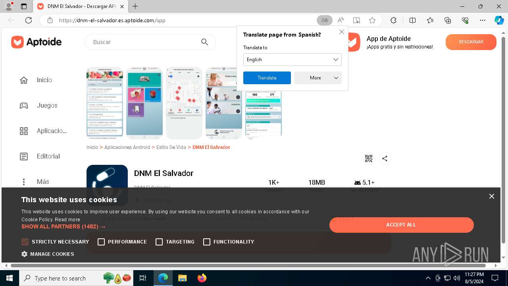Open Edge Settings and more menu

pyautogui.click(x=483, y=20)
